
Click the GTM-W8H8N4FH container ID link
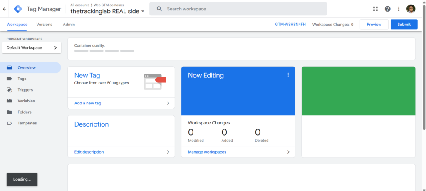pyautogui.click(x=290, y=25)
